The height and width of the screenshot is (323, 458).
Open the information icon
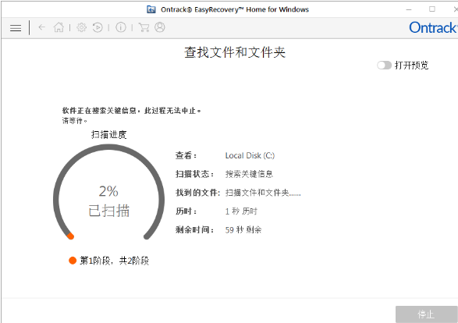121,27
